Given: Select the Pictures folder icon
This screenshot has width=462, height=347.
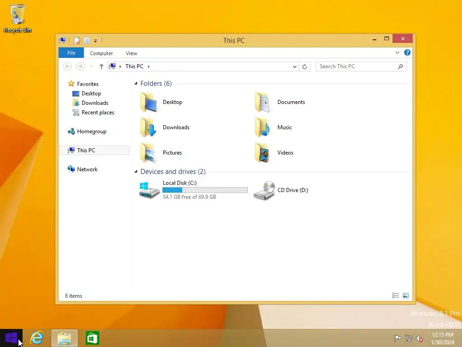Looking at the screenshot, I should 148,153.
